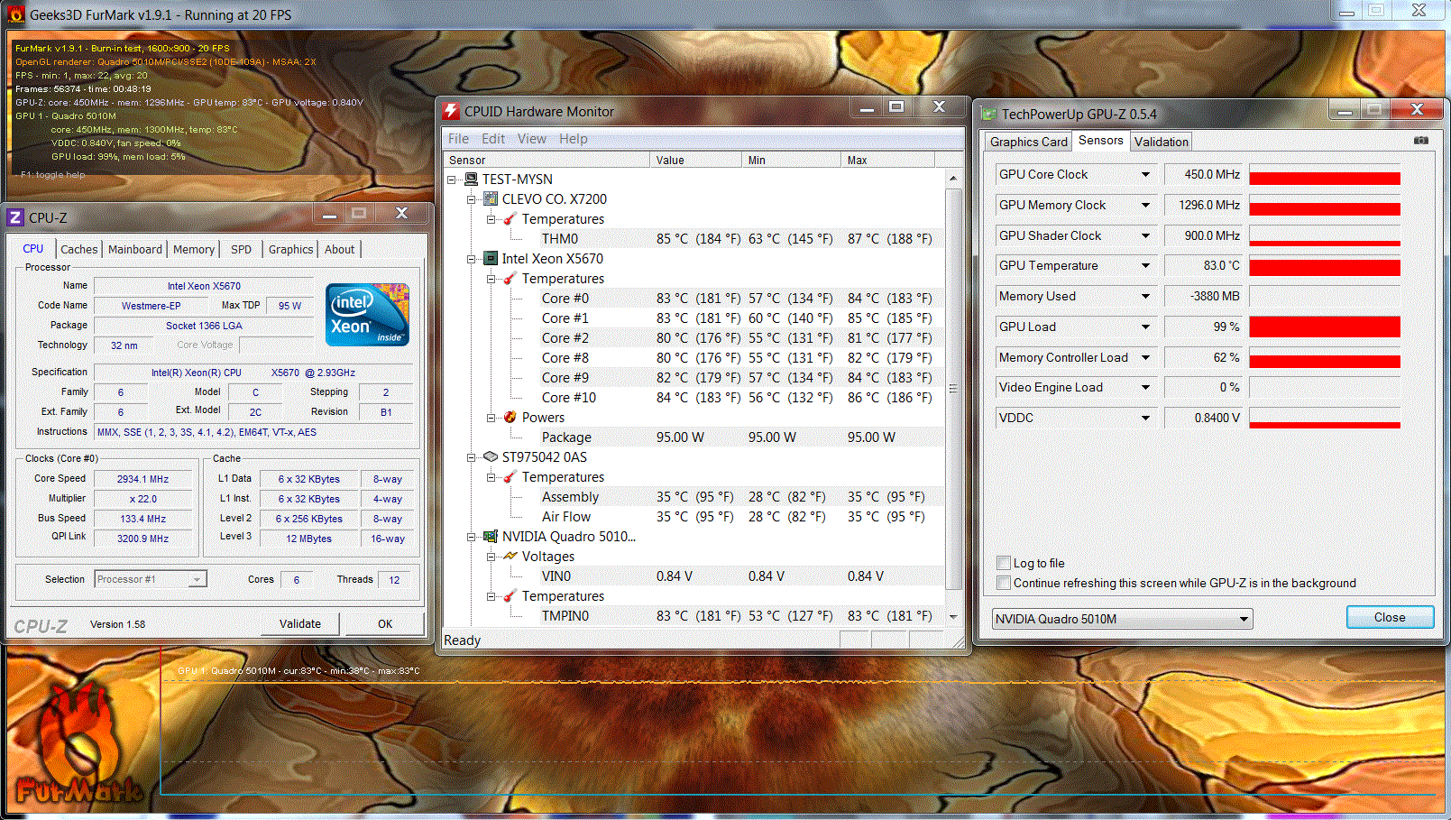Click the Memory Used -3880 MB value
1451x820 pixels.
tap(1203, 297)
